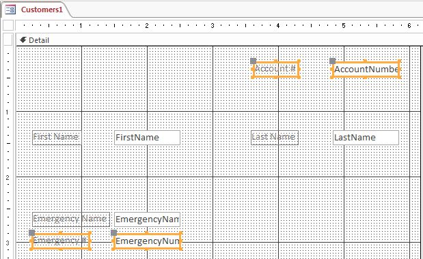The height and width of the screenshot is (259, 423).
Task: Click the move handle of EmergencyNumber field
Action: point(114,232)
